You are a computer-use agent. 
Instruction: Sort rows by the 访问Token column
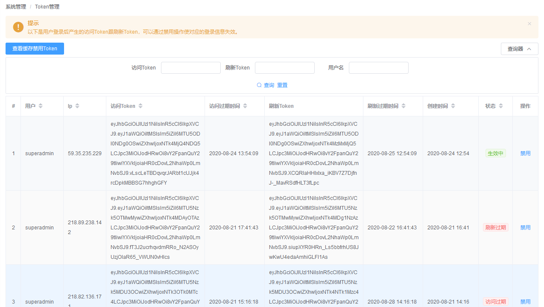(x=140, y=106)
